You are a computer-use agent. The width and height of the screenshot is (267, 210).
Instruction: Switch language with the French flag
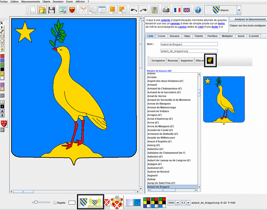click(177, 10)
